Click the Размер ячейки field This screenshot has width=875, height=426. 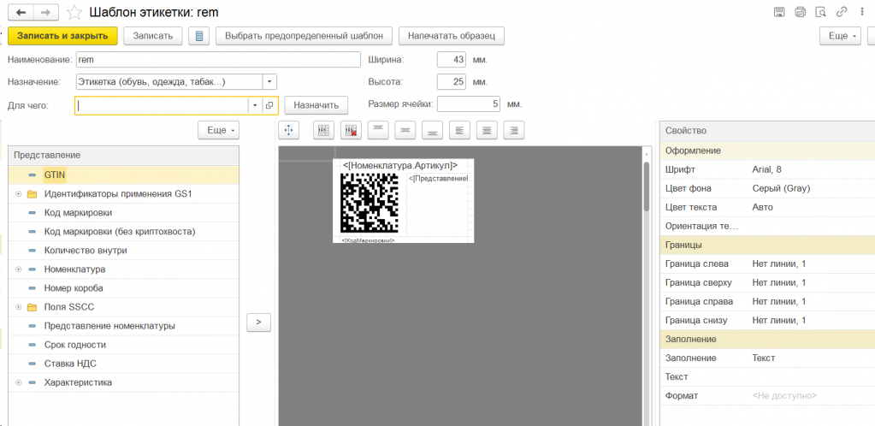(x=469, y=104)
